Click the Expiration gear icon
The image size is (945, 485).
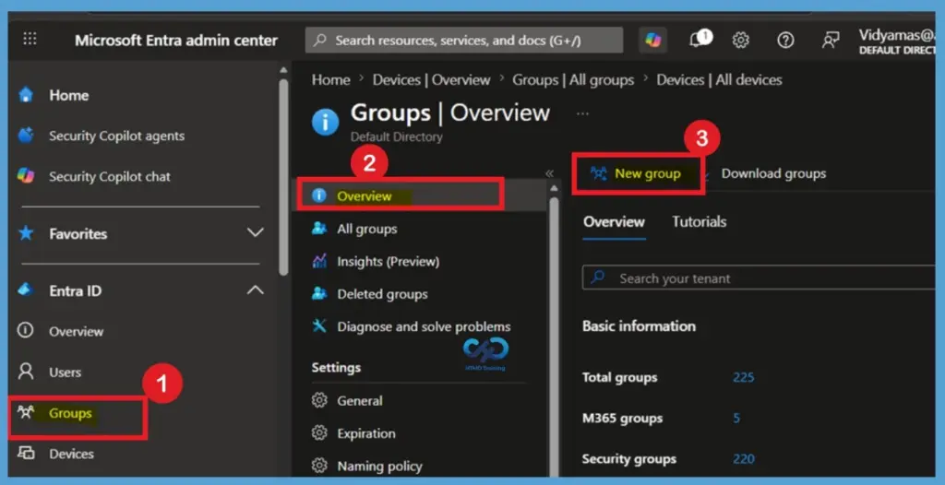pyautogui.click(x=318, y=432)
